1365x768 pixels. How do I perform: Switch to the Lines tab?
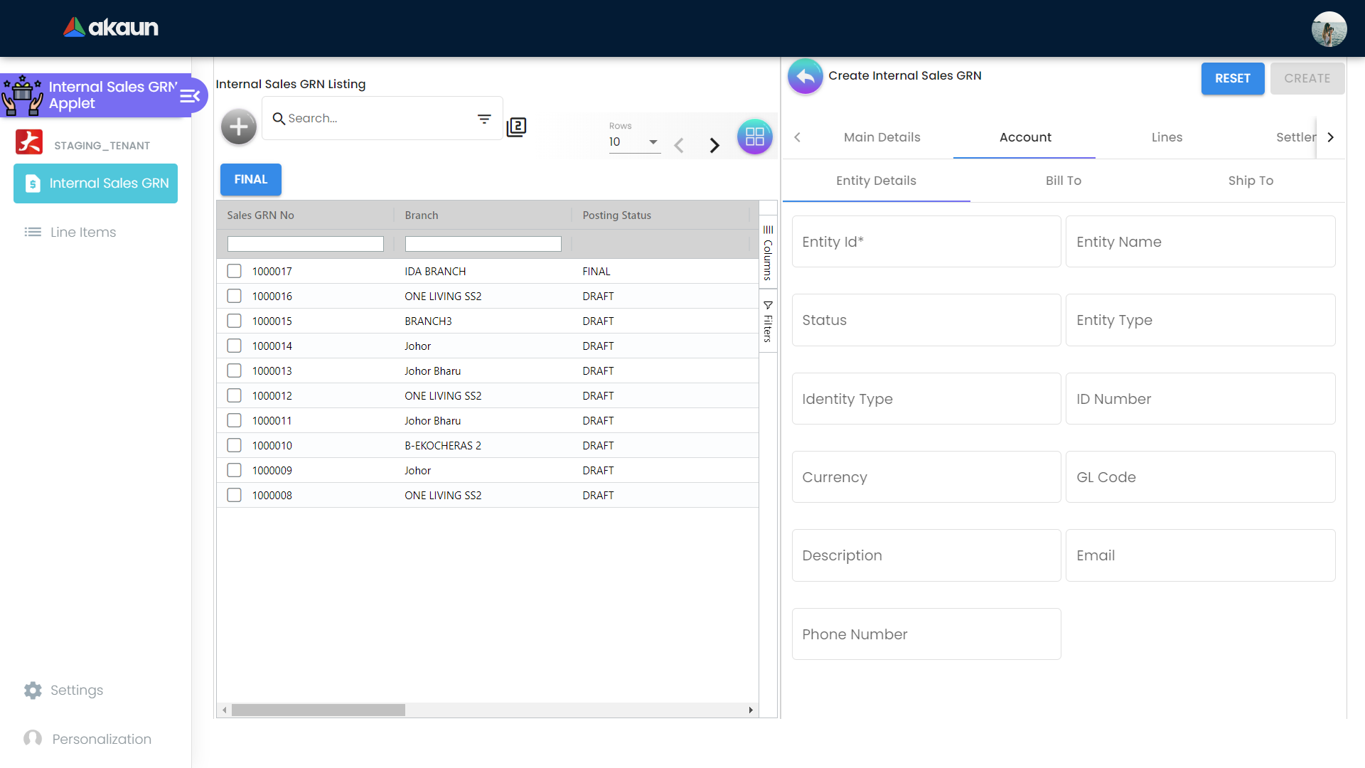point(1167,137)
